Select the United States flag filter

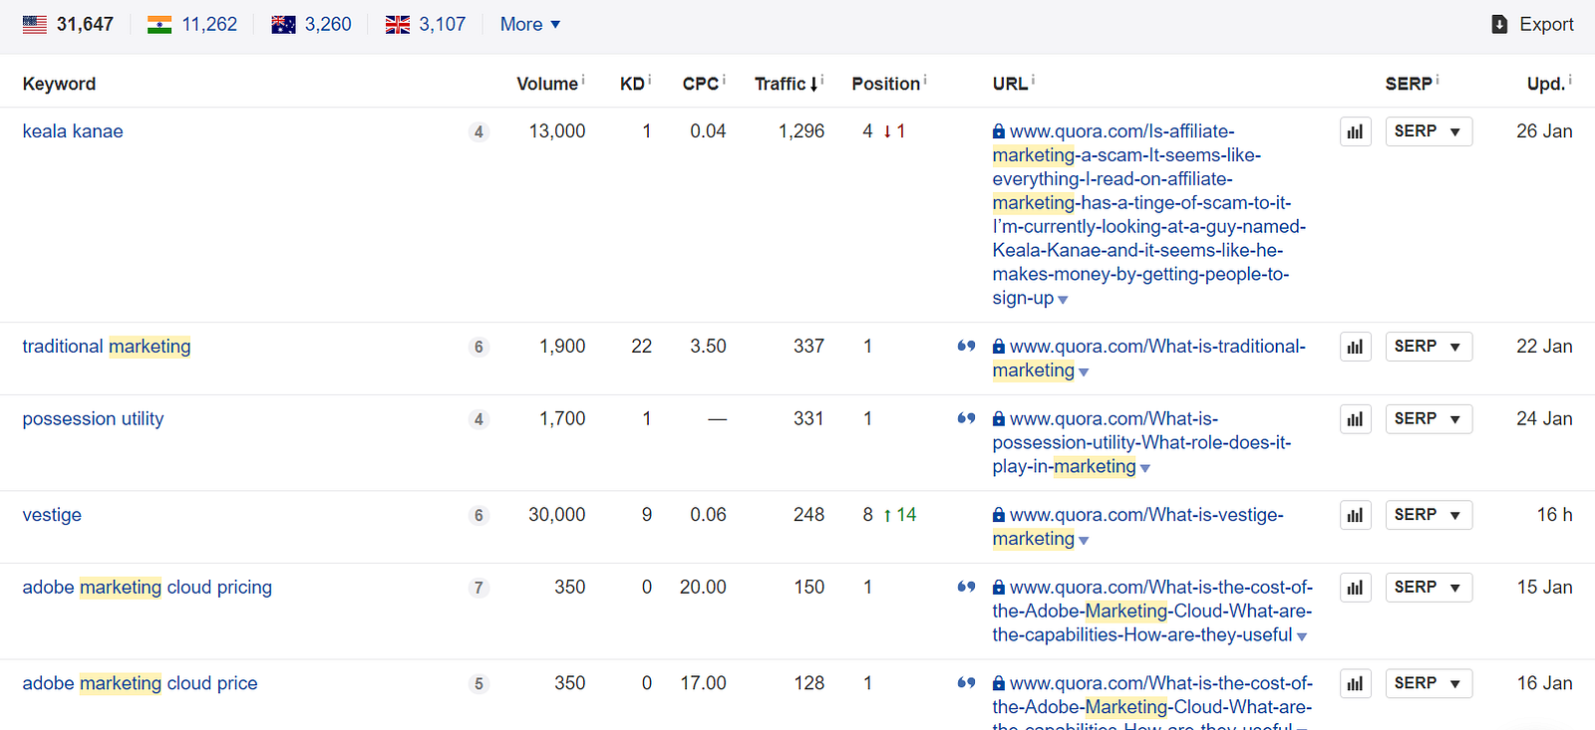pyautogui.click(x=35, y=25)
